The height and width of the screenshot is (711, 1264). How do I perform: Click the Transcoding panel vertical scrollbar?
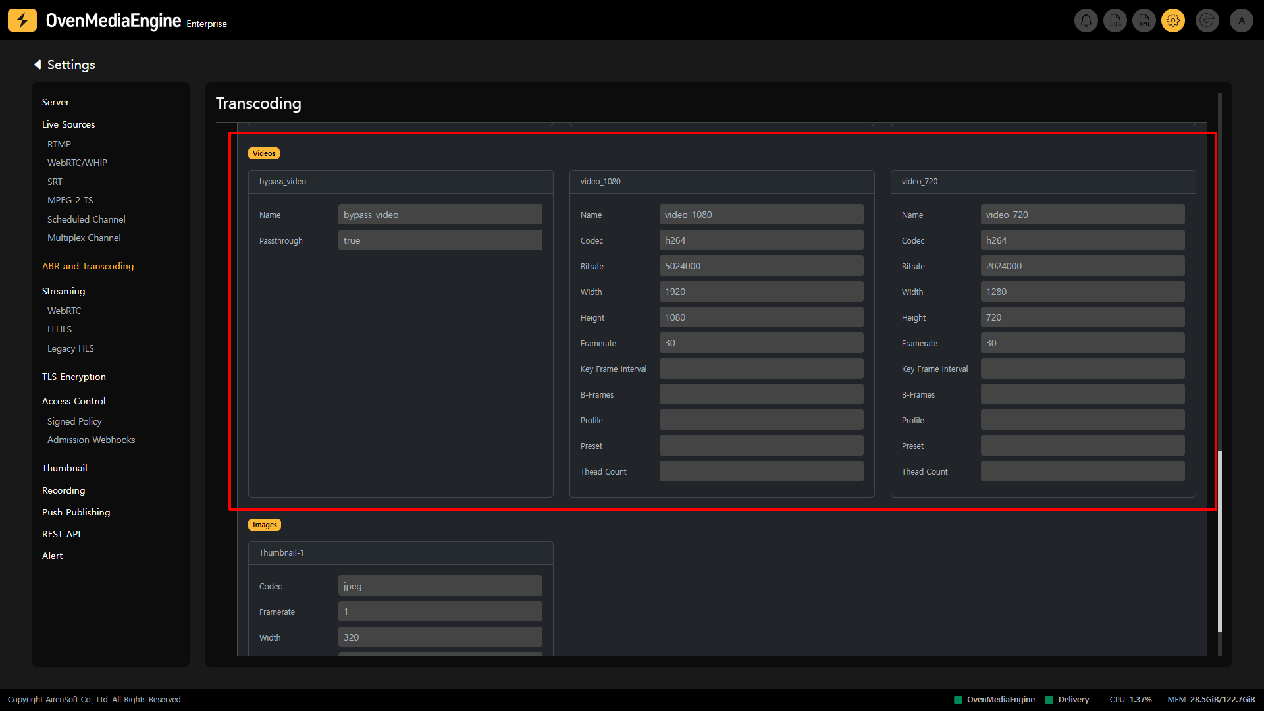[x=1220, y=540]
